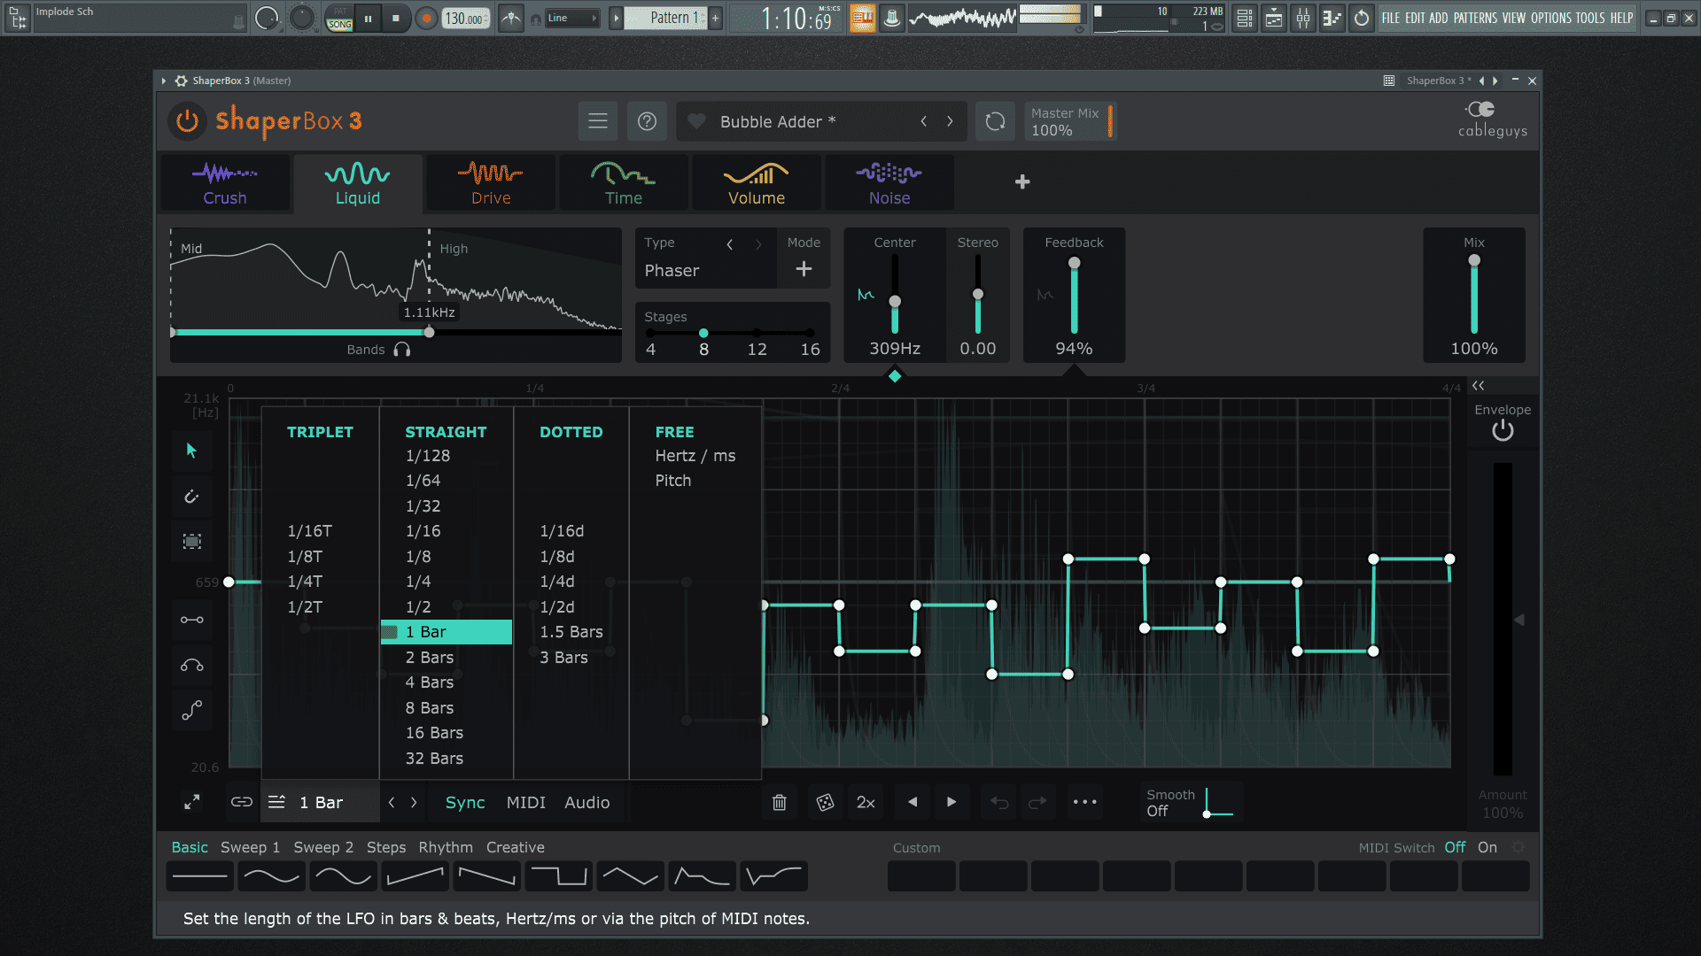
Task: Open the ShaperBox hamburger menu
Action: point(598,121)
